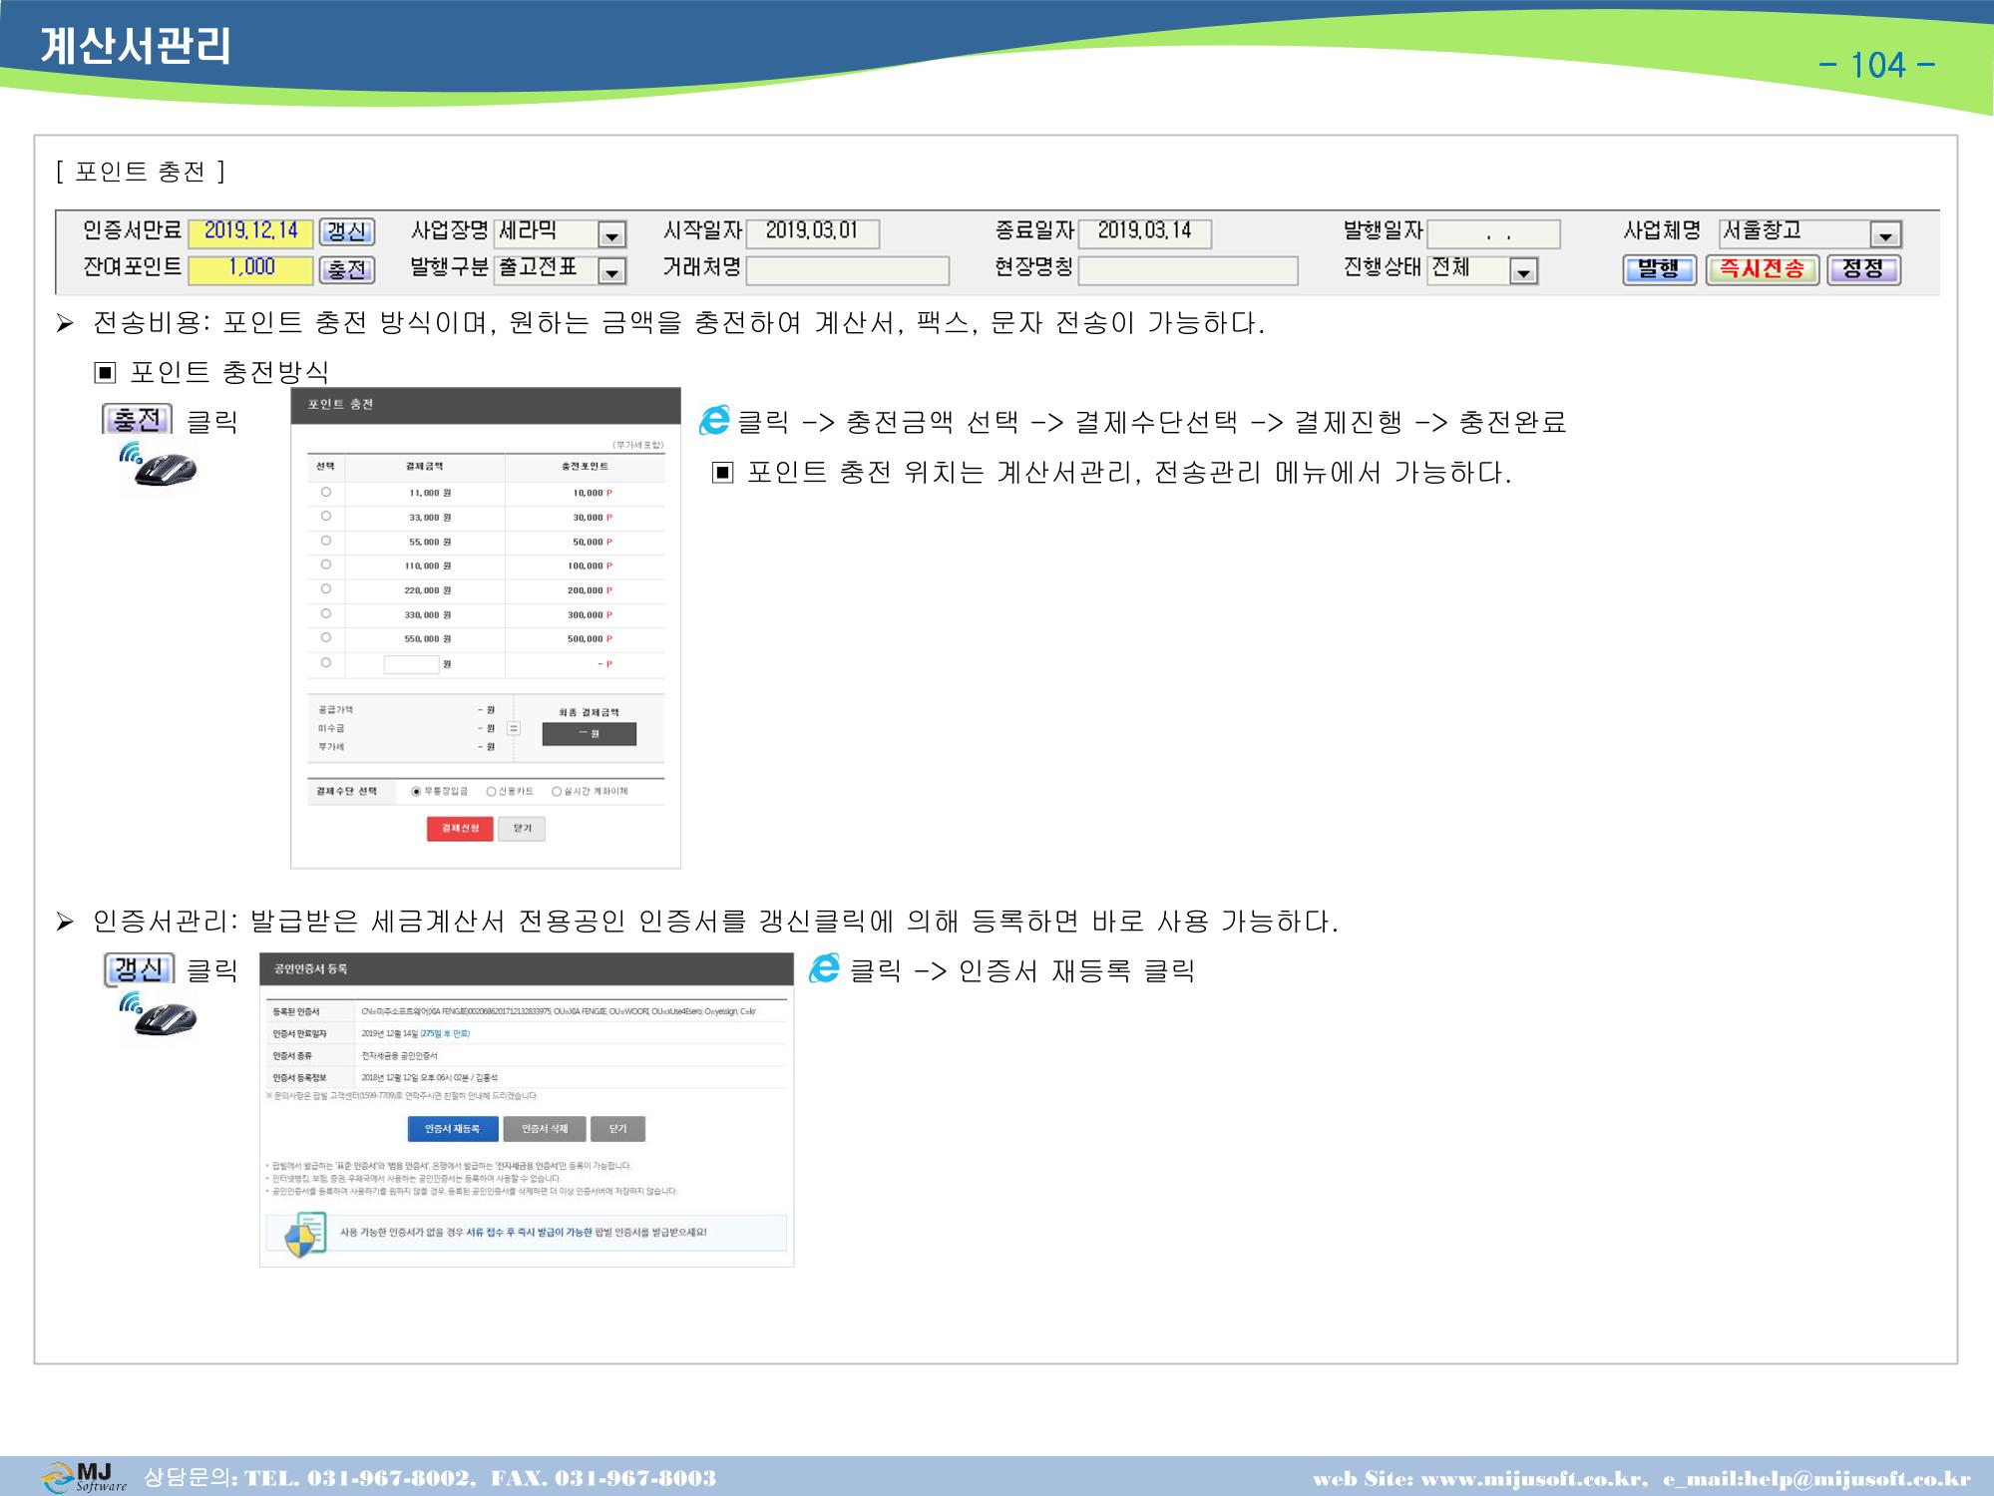Click the blue 발행 button

(x=1659, y=270)
